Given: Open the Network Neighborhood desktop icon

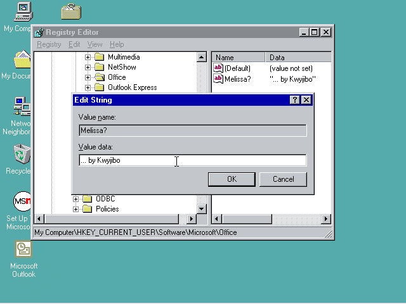Looking at the screenshot, I should [x=22, y=106].
